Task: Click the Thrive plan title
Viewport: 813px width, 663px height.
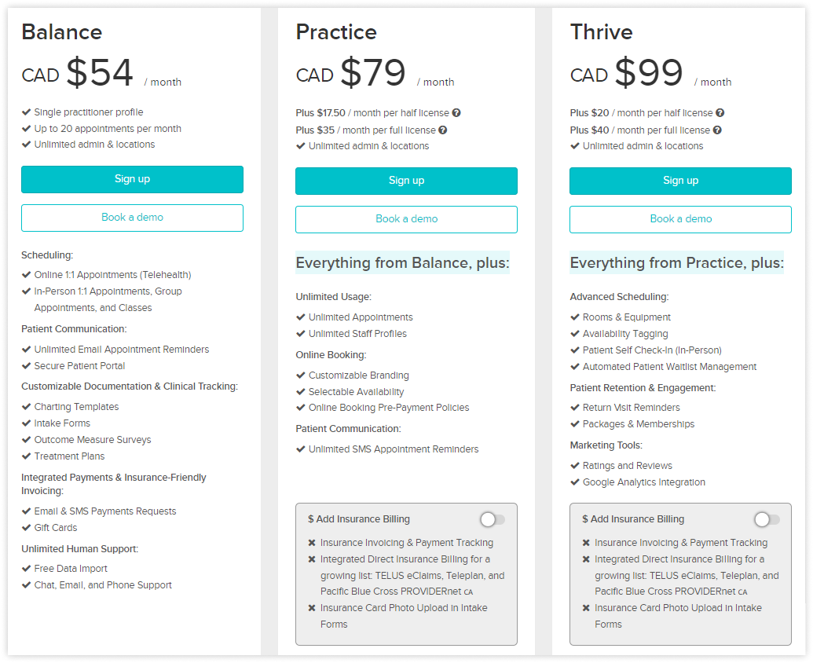Action: (602, 32)
